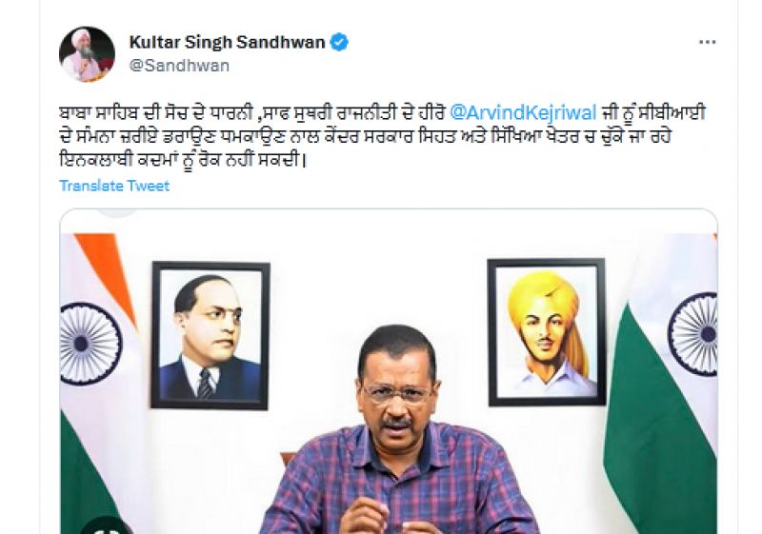Click the green stripe of the right flag
762x534 pixels.
tap(666, 437)
